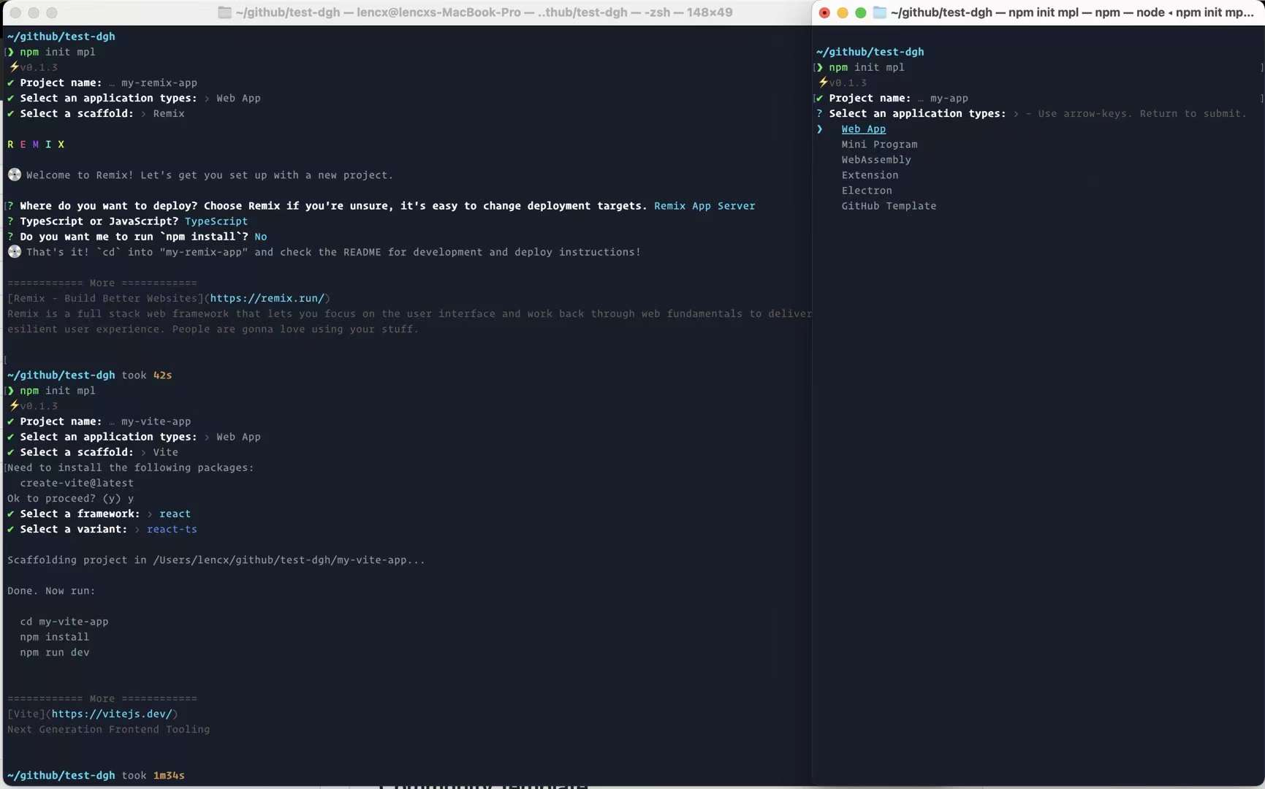Close the right terminal window with red button
Screen dimensions: 1265x789
(824, 12)
